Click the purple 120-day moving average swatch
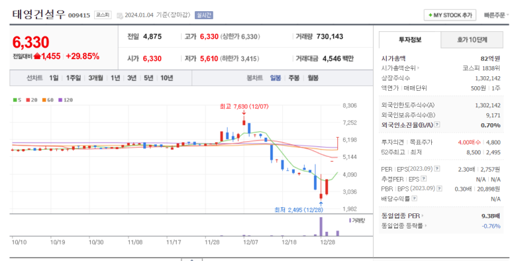This screenshot has width=512, height=261. [60, 100]
